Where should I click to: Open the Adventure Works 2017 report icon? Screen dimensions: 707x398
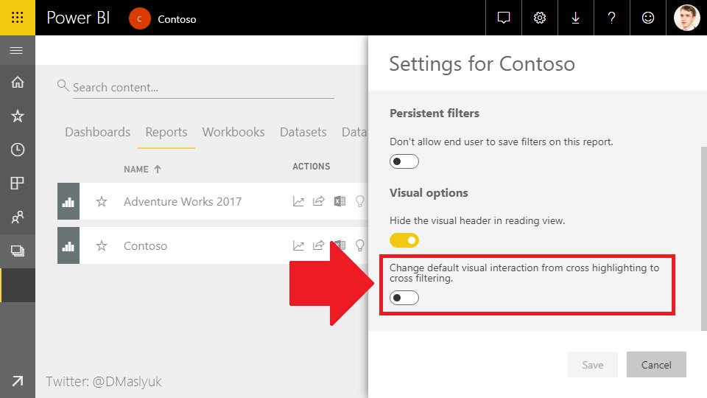point(68,201)
